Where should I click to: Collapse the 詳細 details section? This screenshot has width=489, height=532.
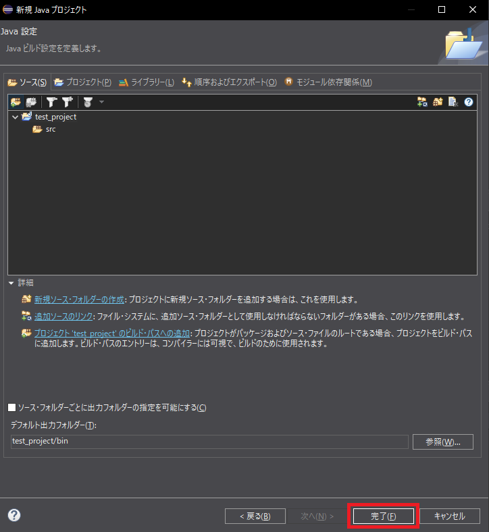[x=11, y=283]
